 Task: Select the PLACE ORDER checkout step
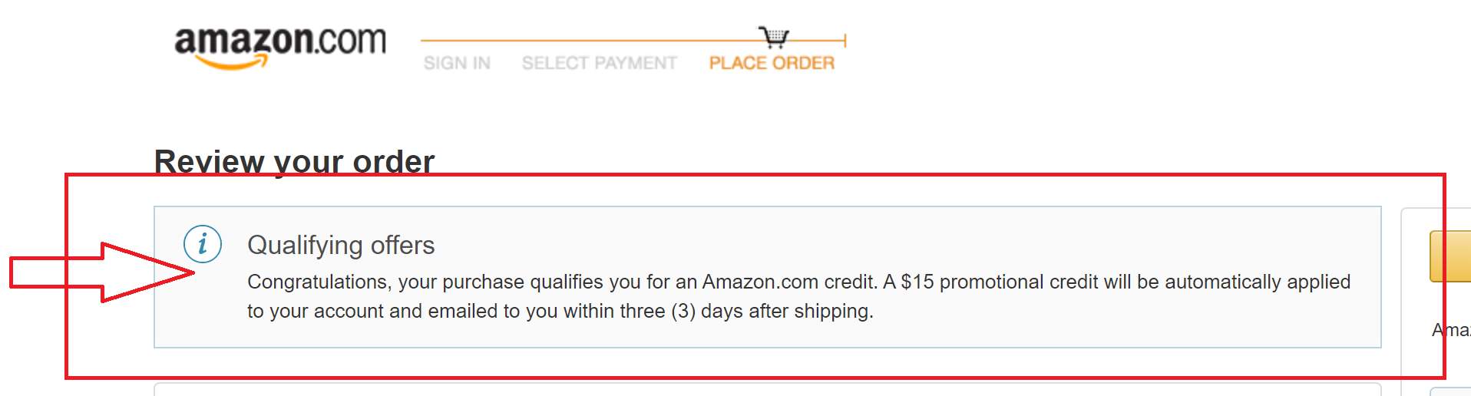772,63
